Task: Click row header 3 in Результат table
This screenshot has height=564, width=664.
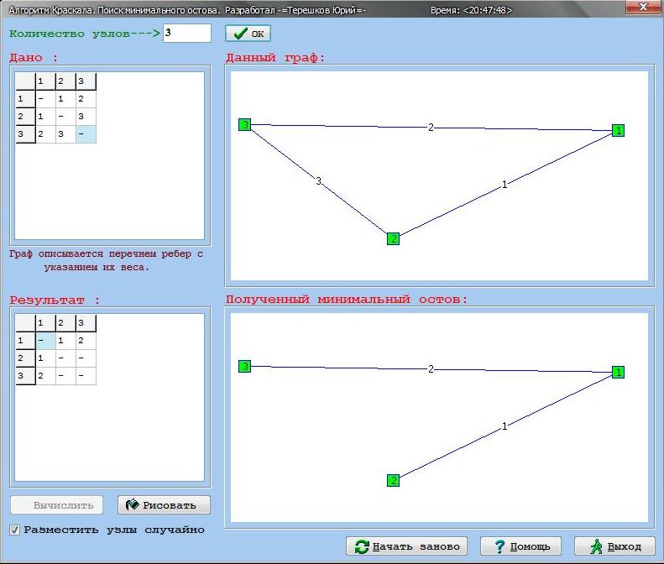Action: 25,376
